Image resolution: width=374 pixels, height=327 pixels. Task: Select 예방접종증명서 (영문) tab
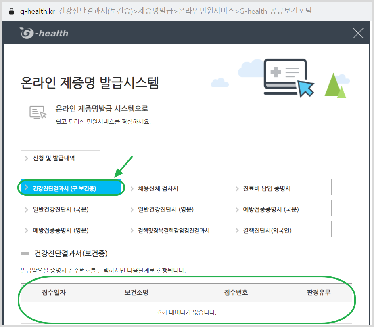coord(71,229)
